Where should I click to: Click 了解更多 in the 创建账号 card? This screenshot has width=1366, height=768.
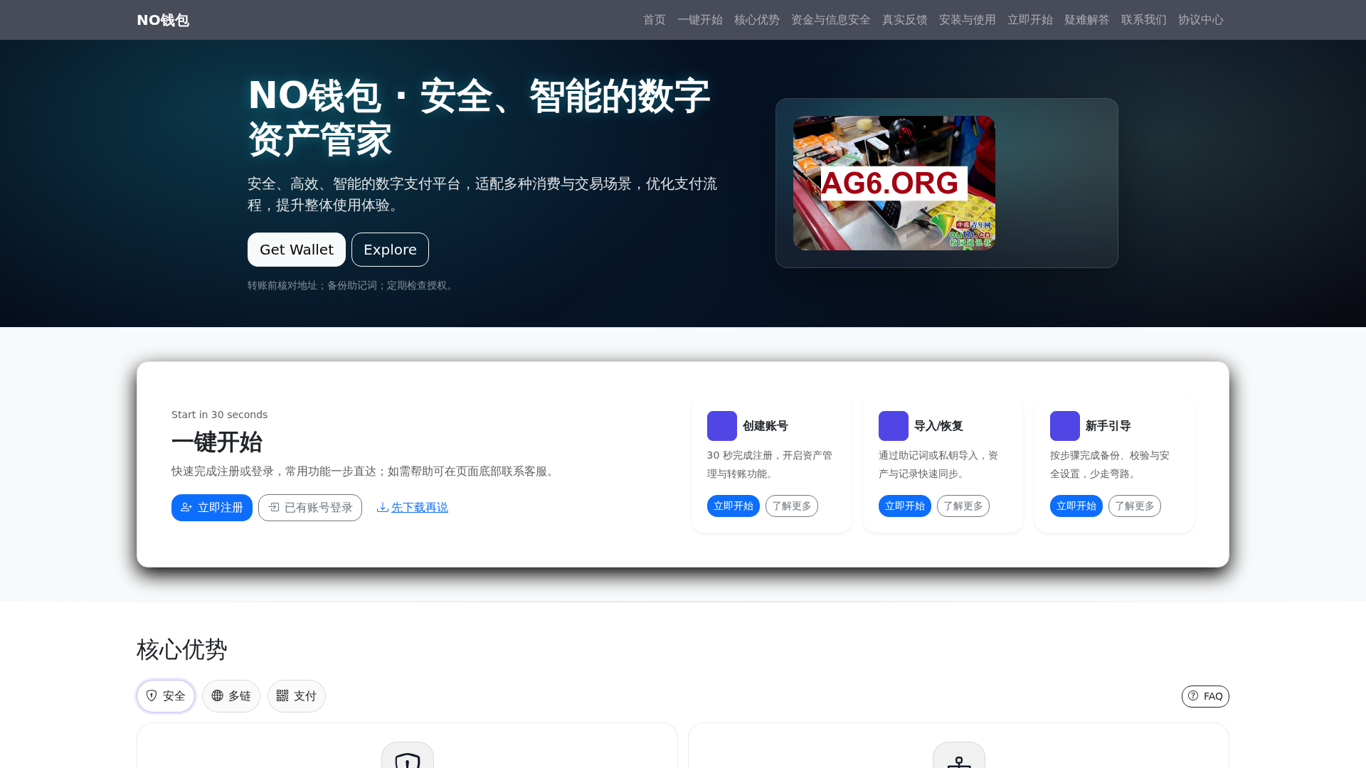pos(792,506)
